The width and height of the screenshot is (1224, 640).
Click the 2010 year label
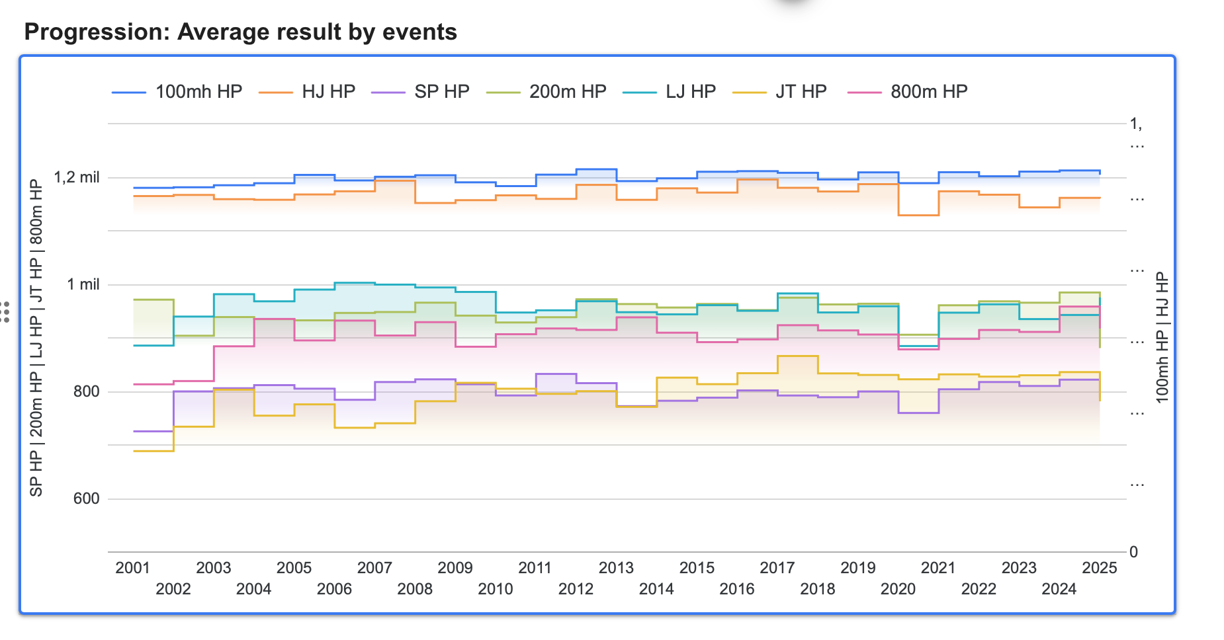[496, 589]
